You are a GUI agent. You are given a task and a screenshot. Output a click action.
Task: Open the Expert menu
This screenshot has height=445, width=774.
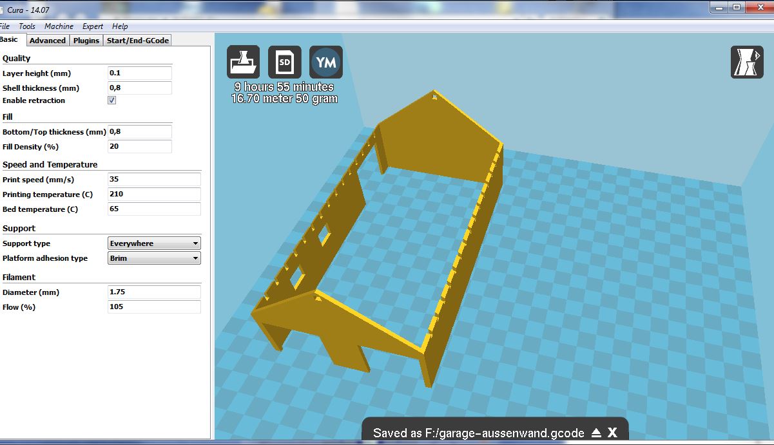pos(93,26)
